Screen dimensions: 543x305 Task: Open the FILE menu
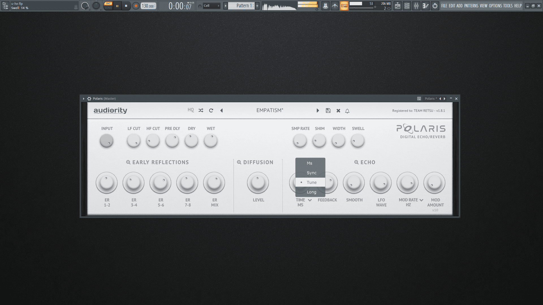click(444, 6)
